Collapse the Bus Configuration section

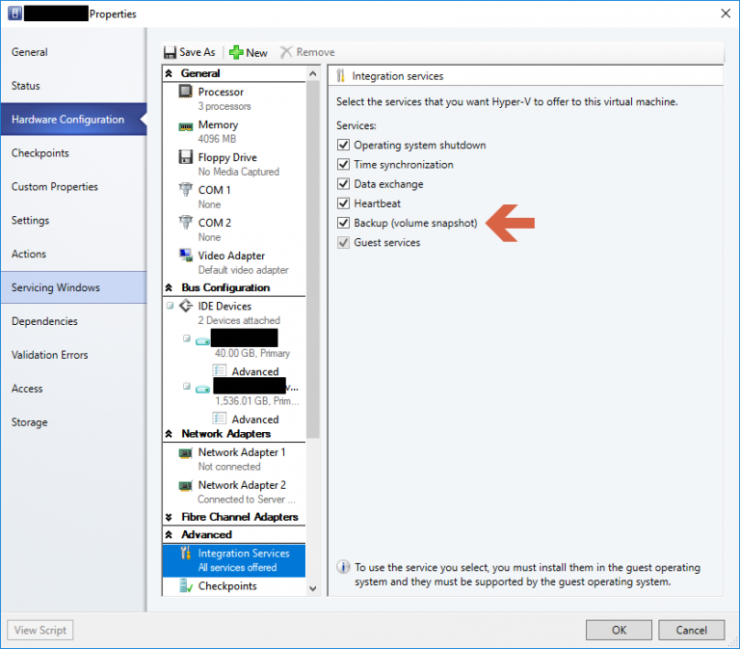click(x=169, y=287)
